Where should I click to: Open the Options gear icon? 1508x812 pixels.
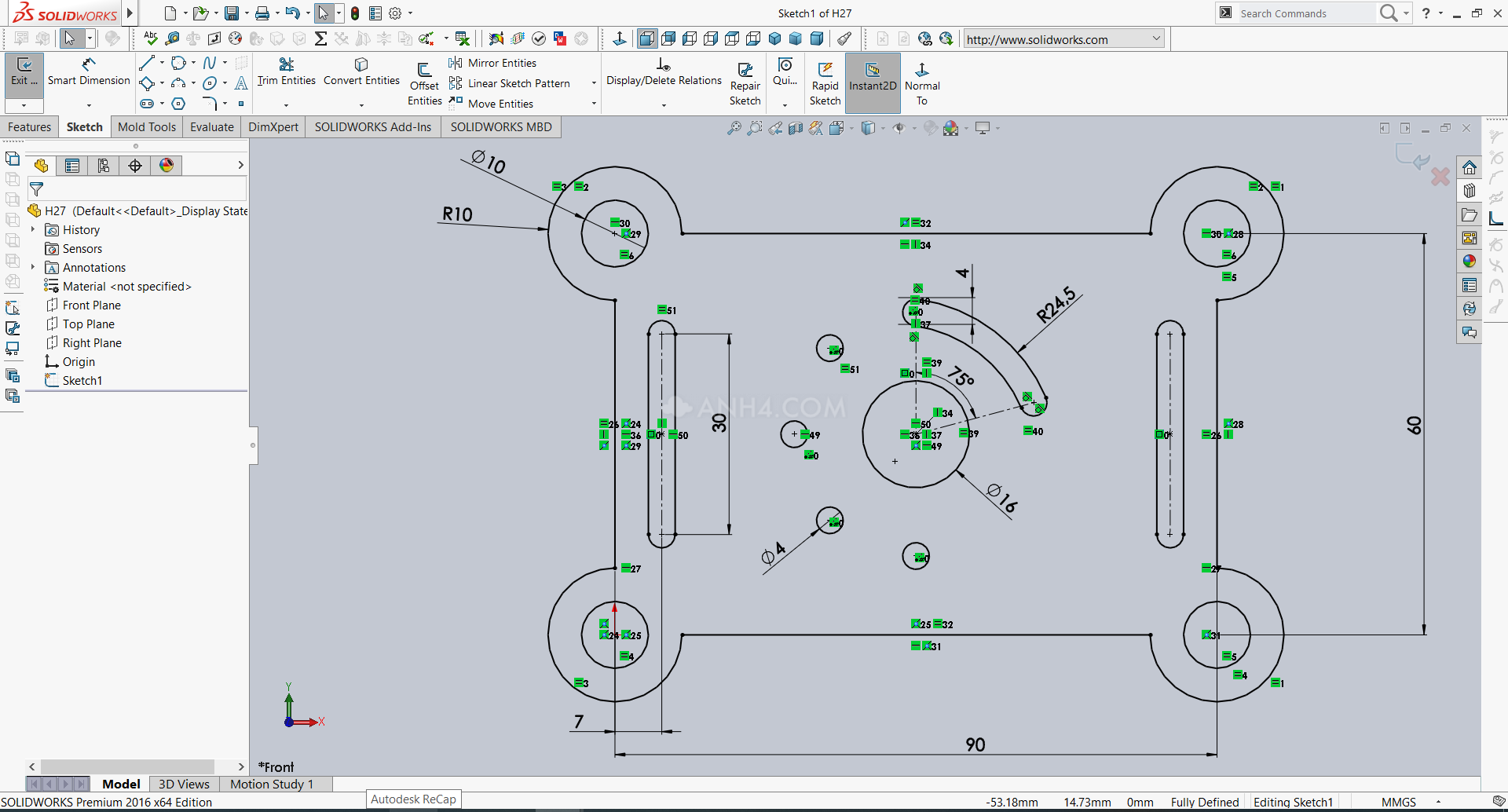click(395, 13)
